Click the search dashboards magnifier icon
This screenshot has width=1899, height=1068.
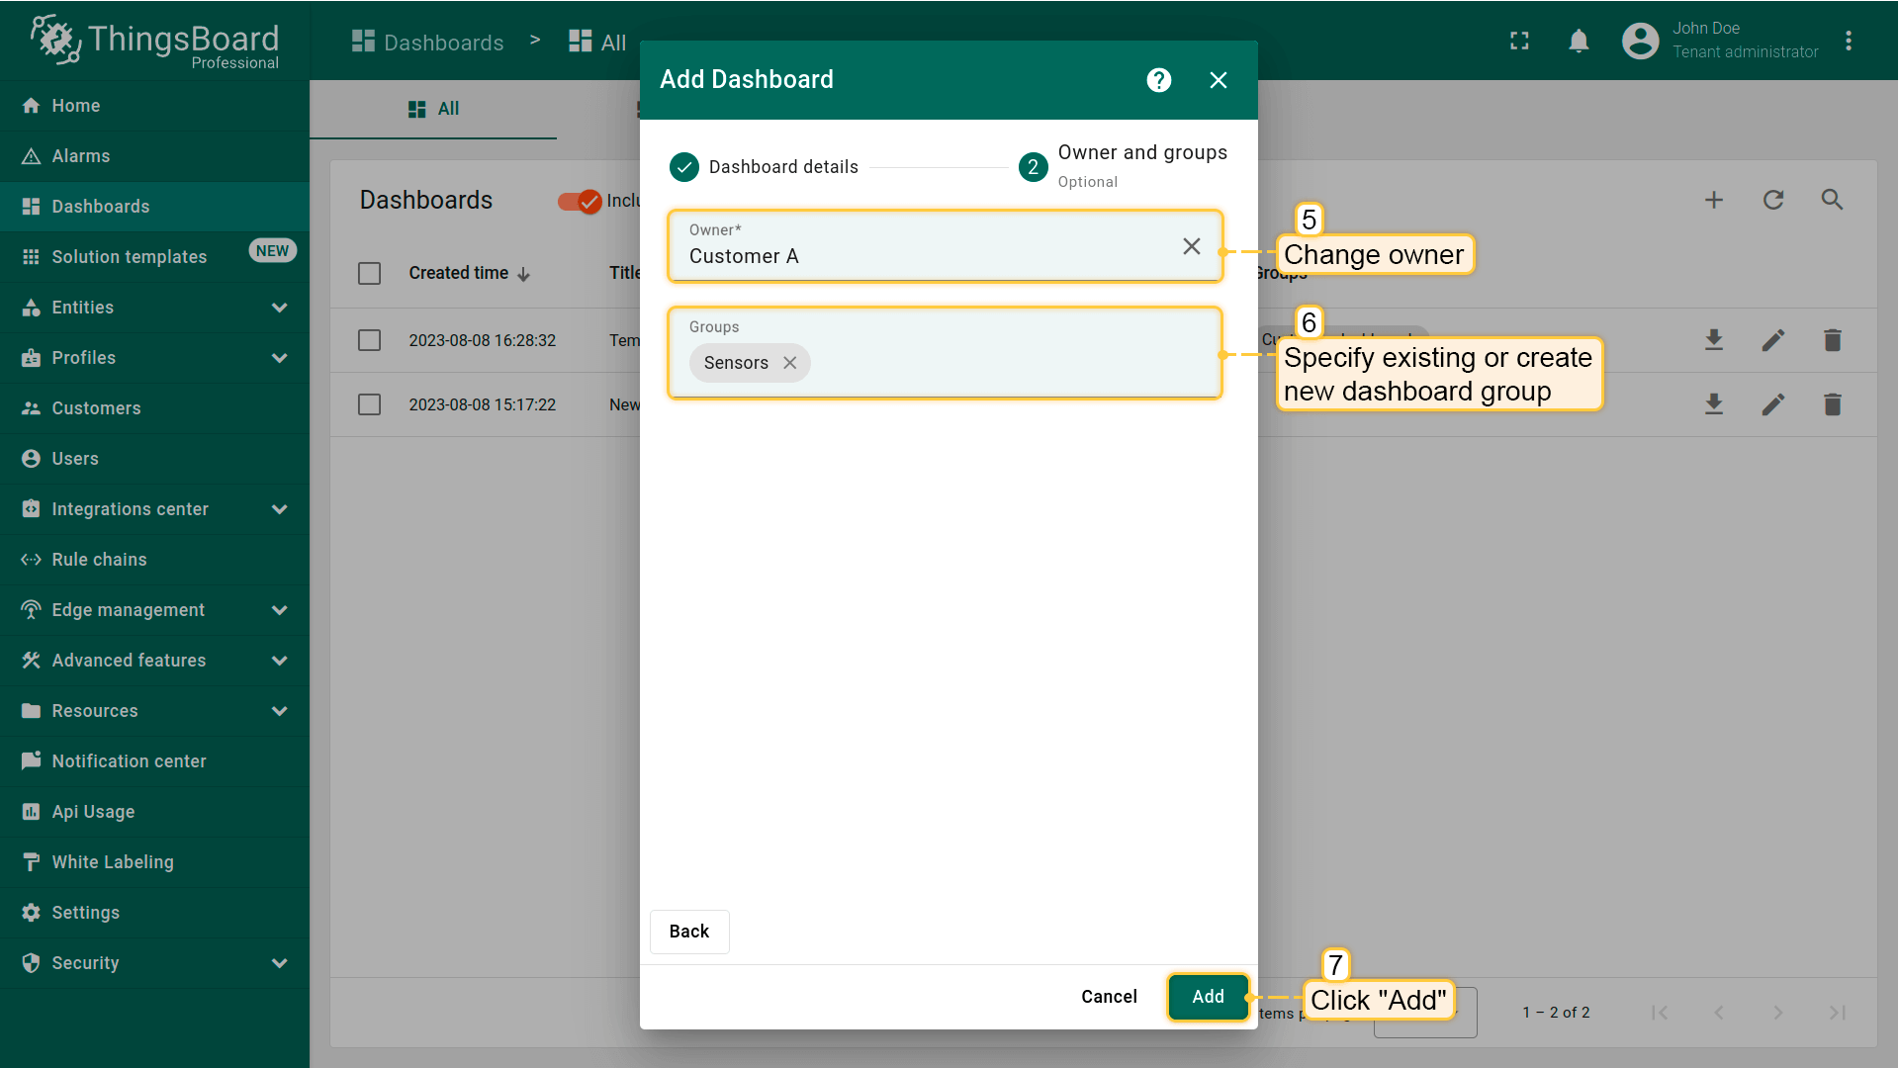click(1832, 200)
